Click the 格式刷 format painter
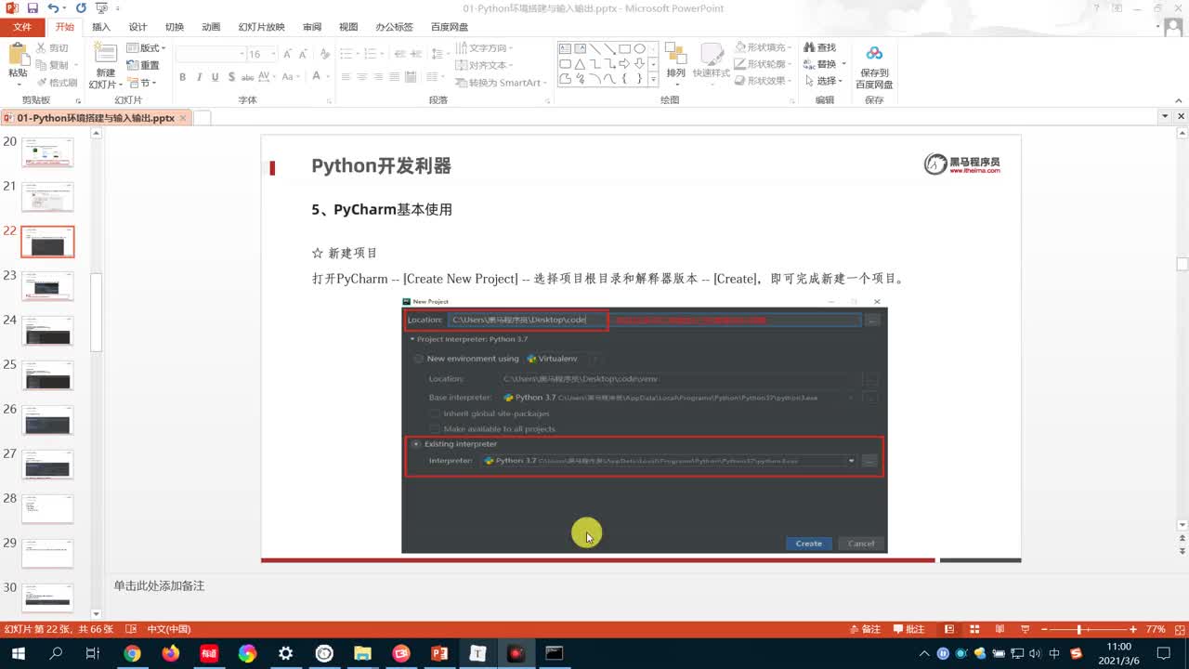 58,83
